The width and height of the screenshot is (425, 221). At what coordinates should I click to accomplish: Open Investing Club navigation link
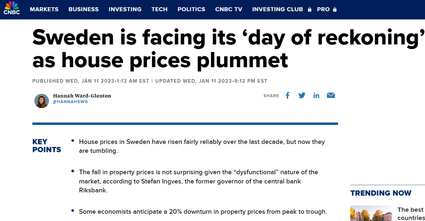coord(277,9)
